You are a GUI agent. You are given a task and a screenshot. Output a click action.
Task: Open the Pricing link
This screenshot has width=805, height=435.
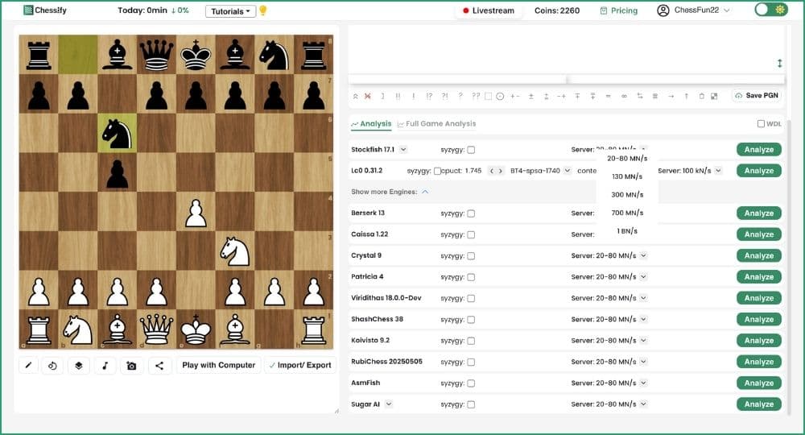pyautogui.click(x=619, y=10)
